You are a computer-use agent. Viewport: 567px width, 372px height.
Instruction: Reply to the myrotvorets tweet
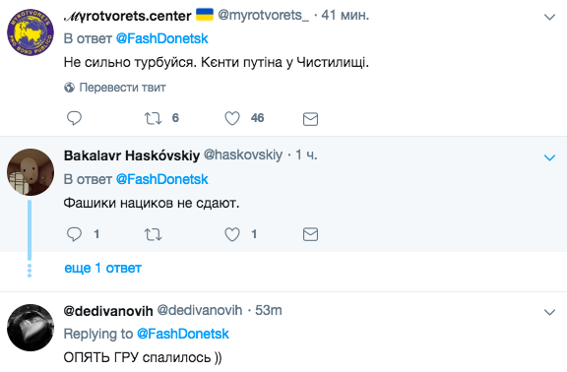tap(74, 118)
